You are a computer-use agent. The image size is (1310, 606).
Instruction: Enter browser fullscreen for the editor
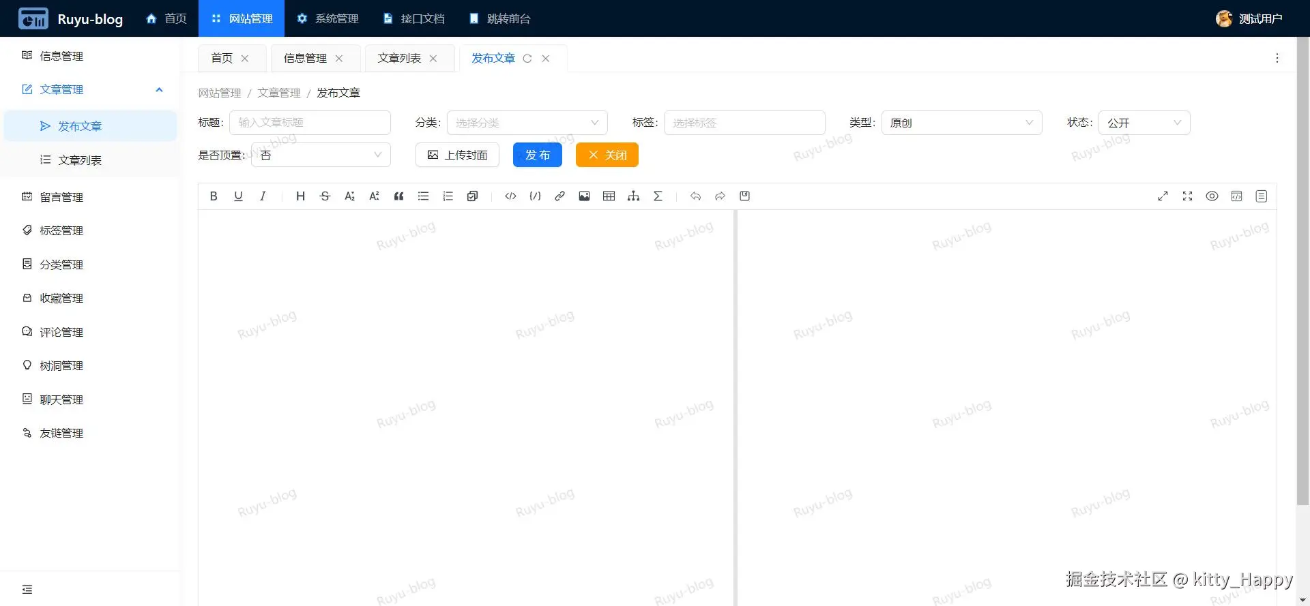click(1187, 196)
